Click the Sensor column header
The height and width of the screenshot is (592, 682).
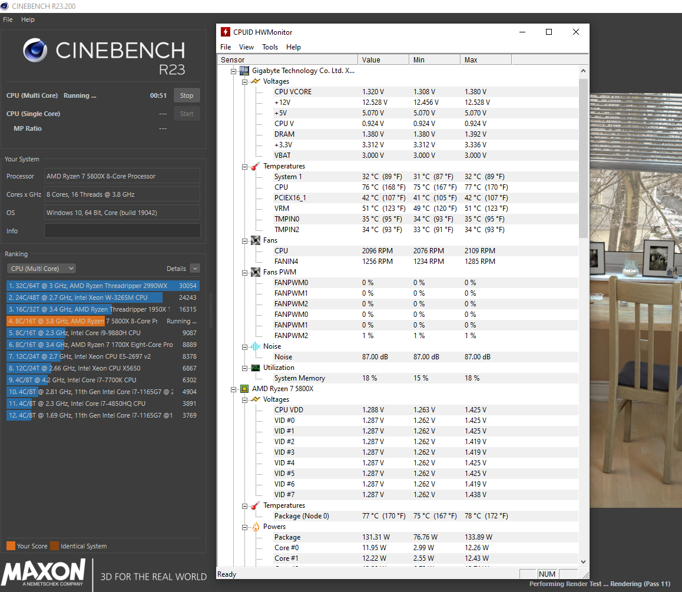click(x=287, y=59)
